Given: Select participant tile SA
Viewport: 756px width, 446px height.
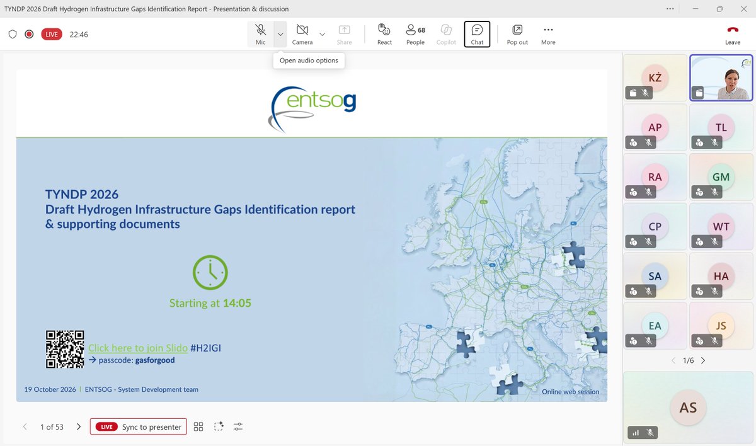Looking at the screenshot, I should 655,276.
